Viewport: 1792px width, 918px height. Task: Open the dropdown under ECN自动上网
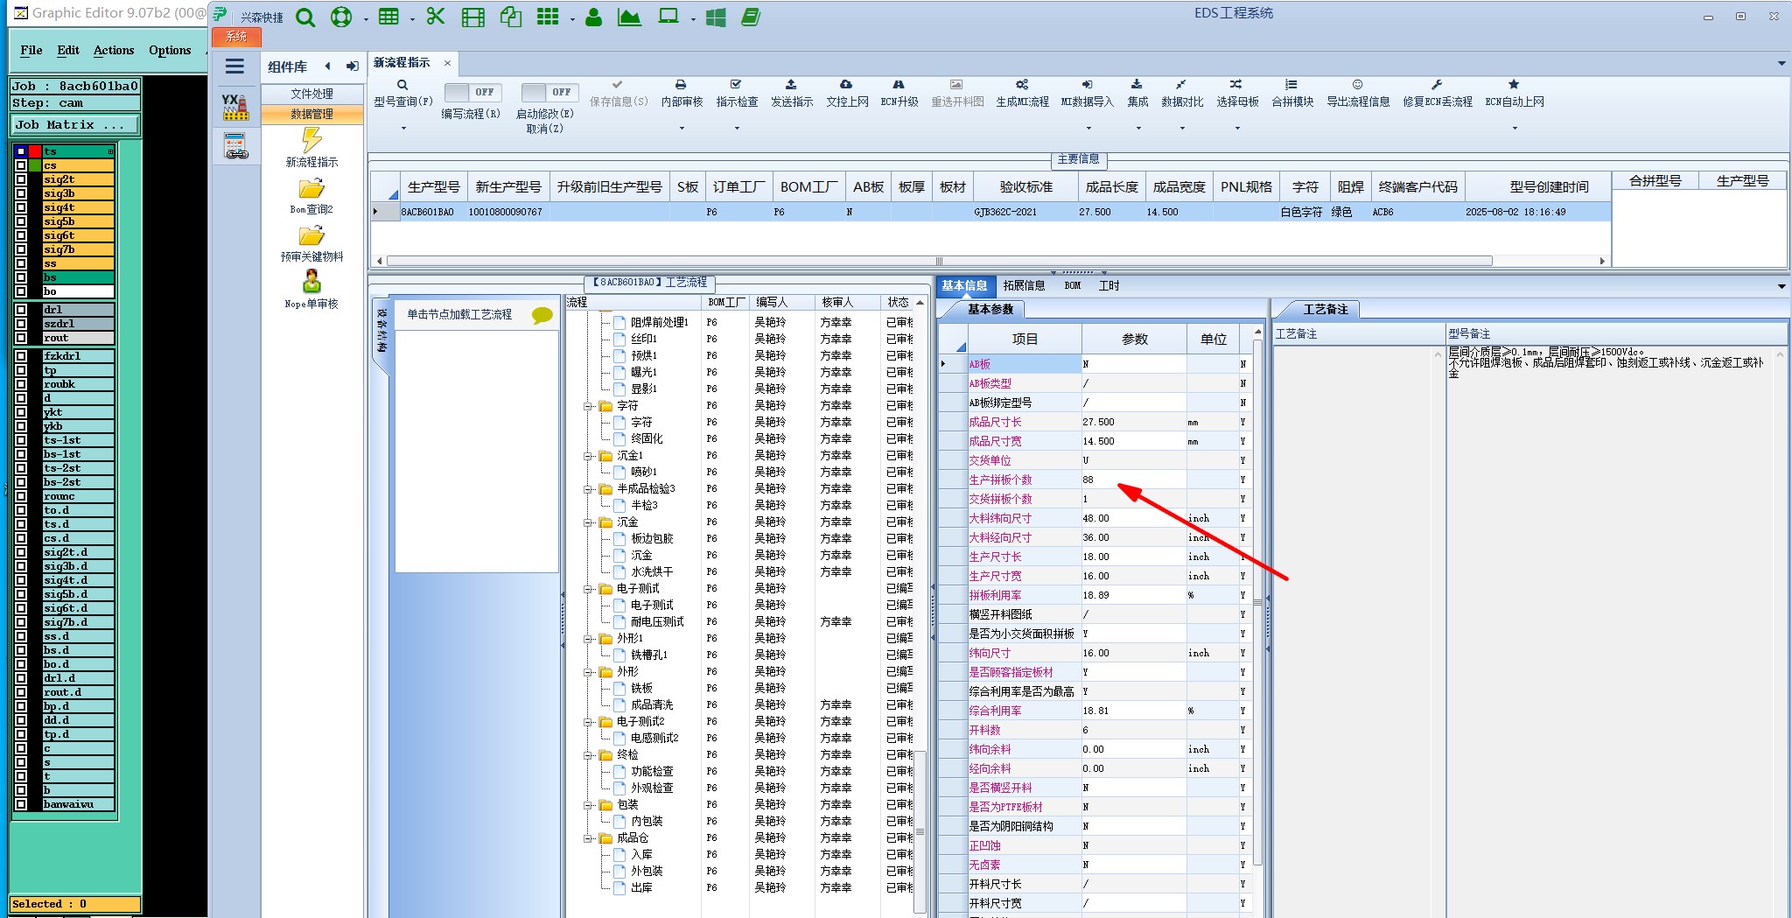(x=1515, y=129)
